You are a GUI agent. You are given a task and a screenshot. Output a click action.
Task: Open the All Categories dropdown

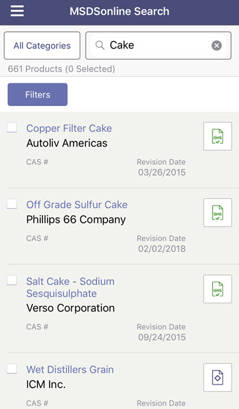[x=42, y=46]
